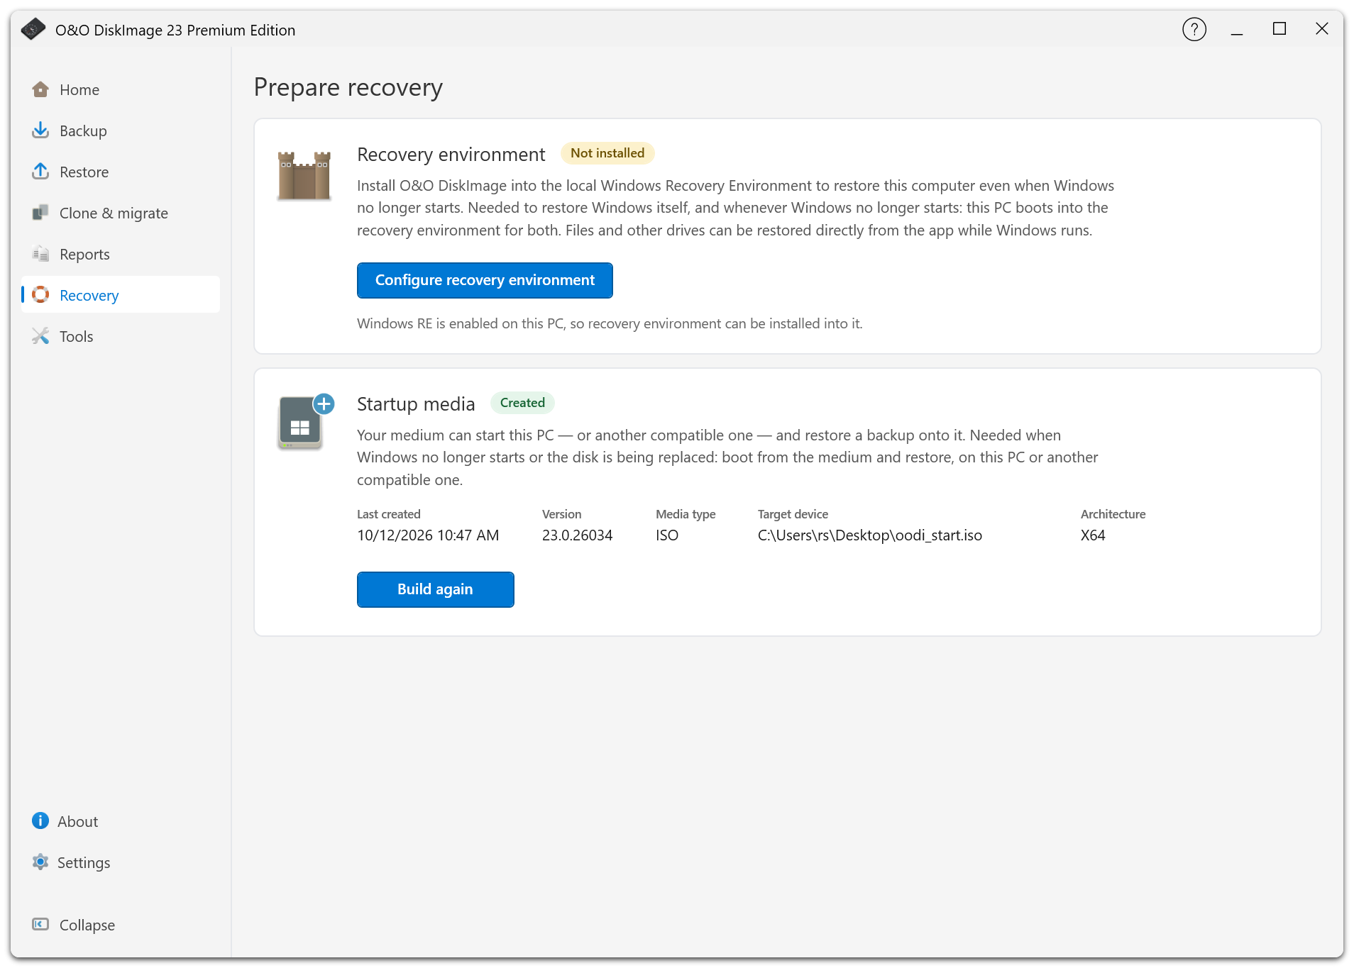Go to the Backup section
The height and width of the screenshot is (968, 1354).
[x=121, y=131]
